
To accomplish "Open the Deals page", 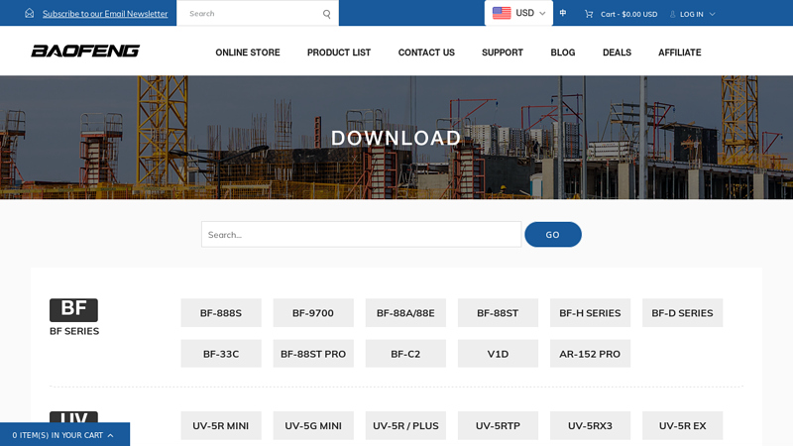I will (617, 53).
